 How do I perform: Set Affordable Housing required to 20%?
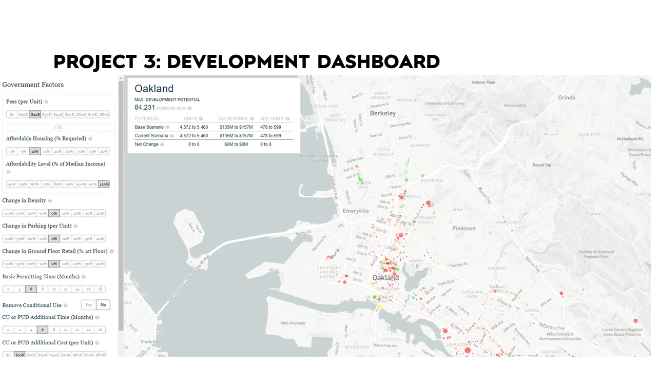[x=58, y=151]
